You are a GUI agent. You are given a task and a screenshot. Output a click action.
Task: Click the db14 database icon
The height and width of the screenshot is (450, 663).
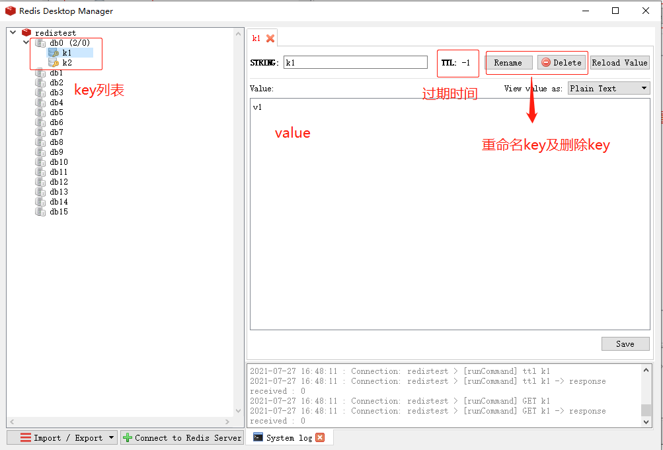pyautogui.click(x=40, y=202)
